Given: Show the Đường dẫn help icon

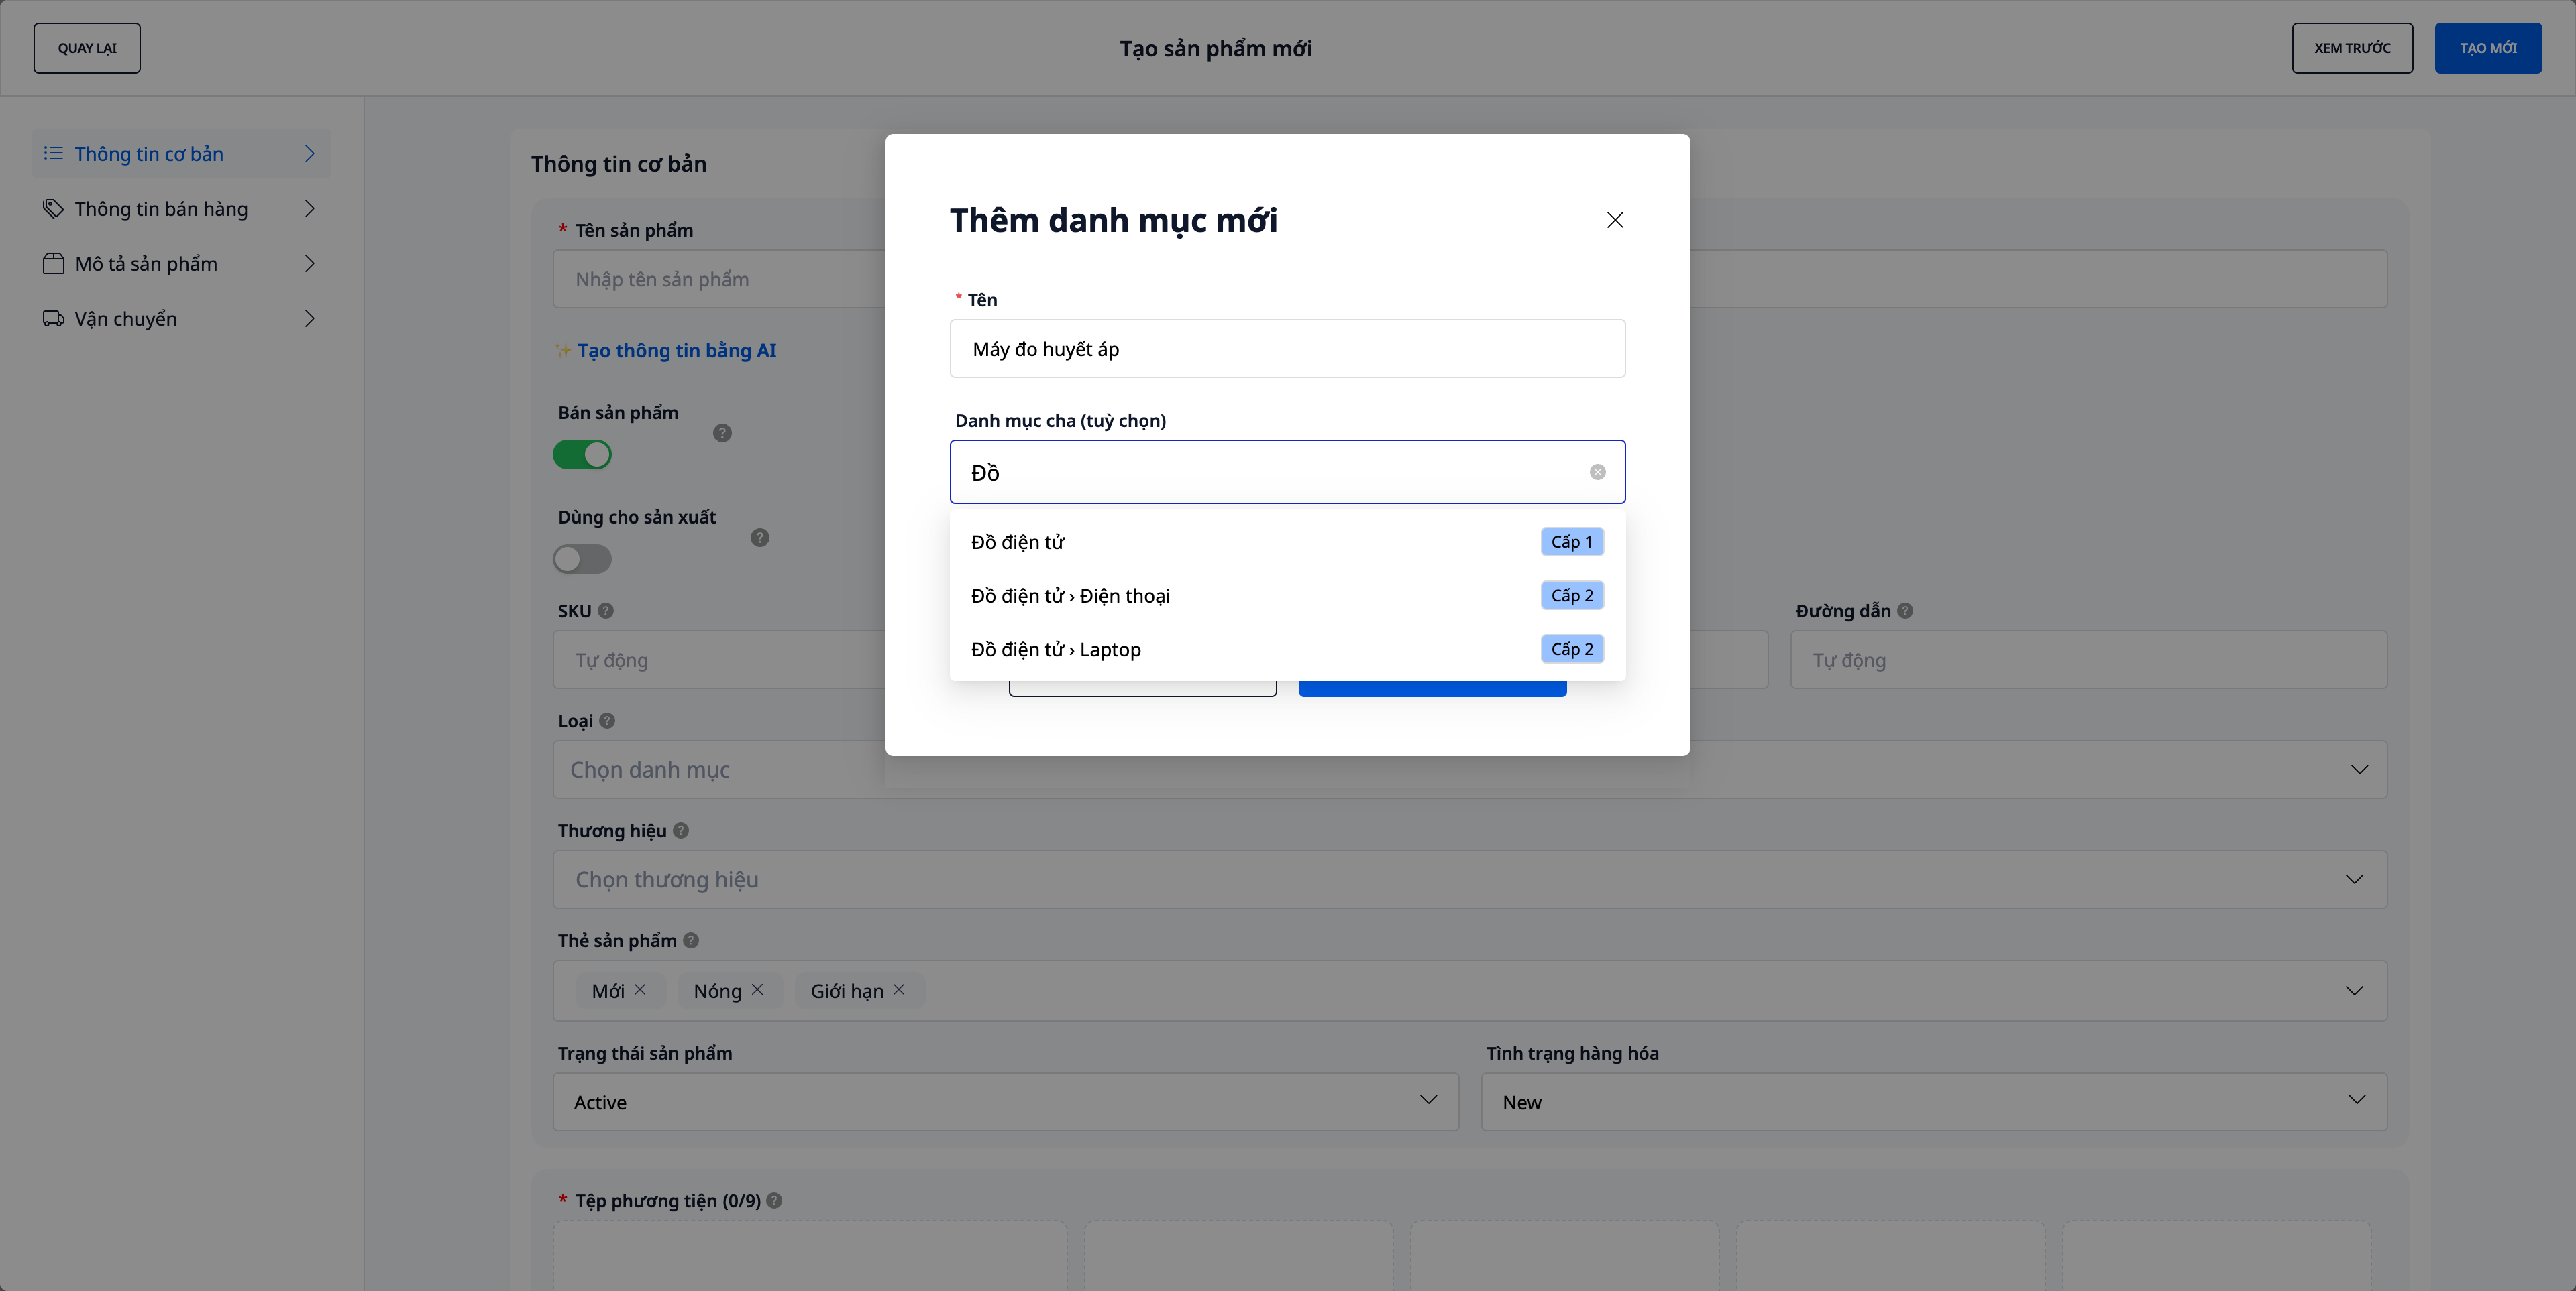Looking at the screenshot, I should coord(1905,611).
